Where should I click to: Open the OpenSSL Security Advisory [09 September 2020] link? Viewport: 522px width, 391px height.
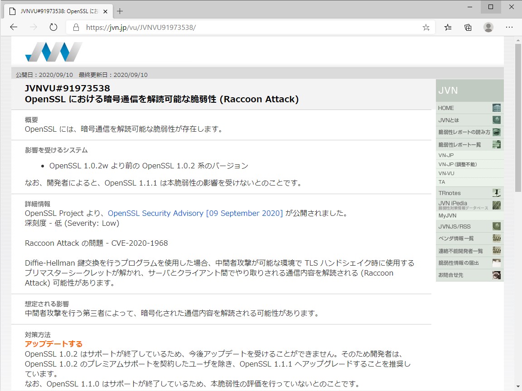point(195,213)
